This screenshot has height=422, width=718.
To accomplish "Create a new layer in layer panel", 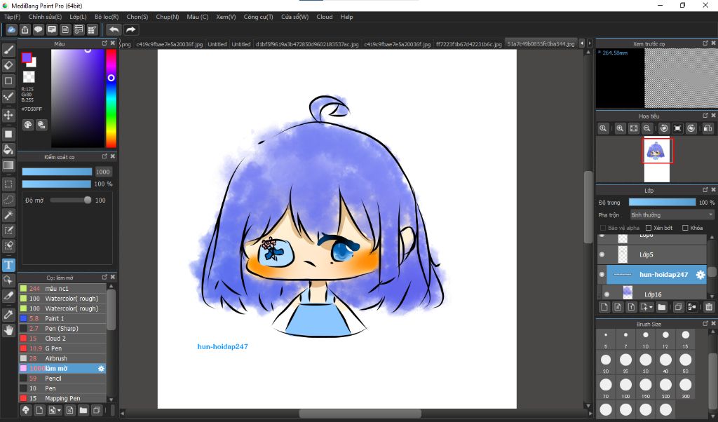I will pos(604,307).
